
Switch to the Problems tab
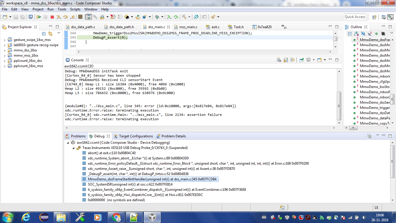[76, 136]
